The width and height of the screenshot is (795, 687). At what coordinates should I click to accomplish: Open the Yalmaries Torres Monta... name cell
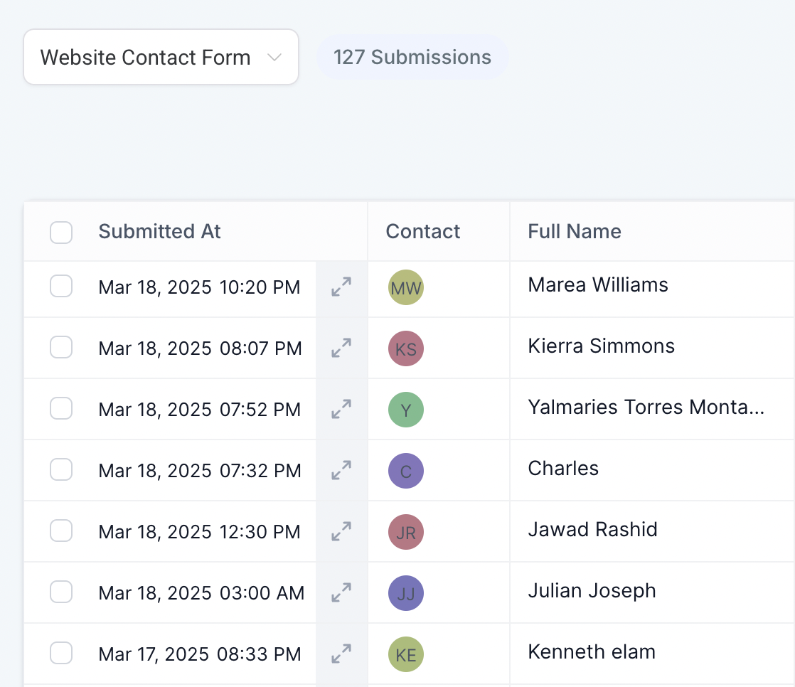(x=646, y=408)
